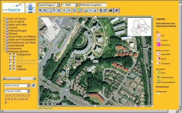Click the Openairkino legend icon
Viewport: 182px width, 113px height.
tap(158, 44)
